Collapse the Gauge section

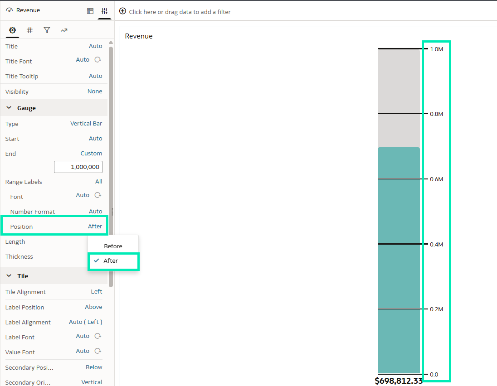click(x=9, y=108)
